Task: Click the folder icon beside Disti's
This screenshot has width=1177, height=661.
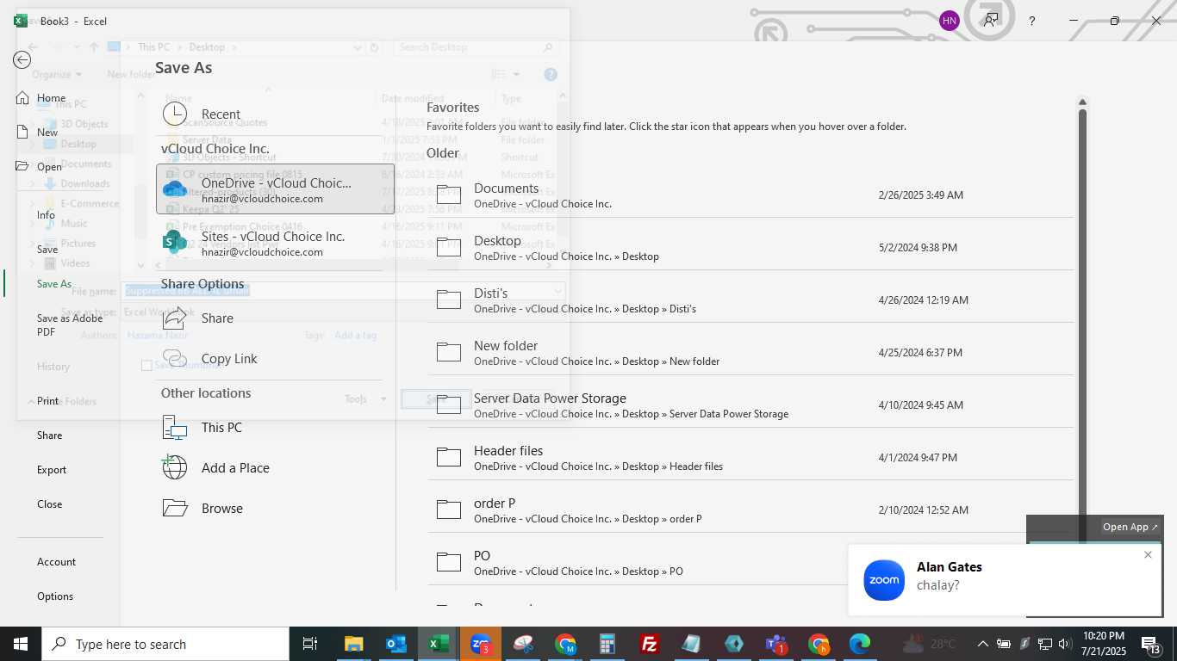Action: click(449, 300)
